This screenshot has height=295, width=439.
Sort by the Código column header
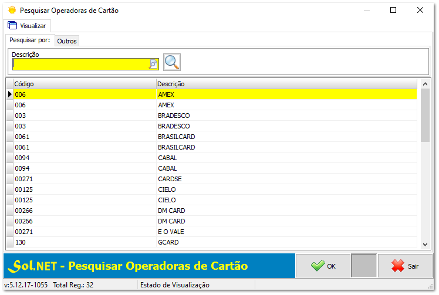[85, 84]
